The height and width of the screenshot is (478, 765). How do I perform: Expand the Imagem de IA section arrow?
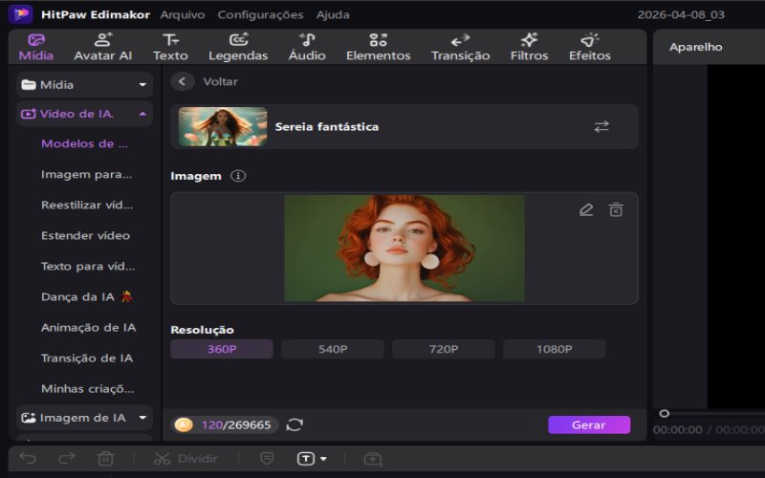142,418
